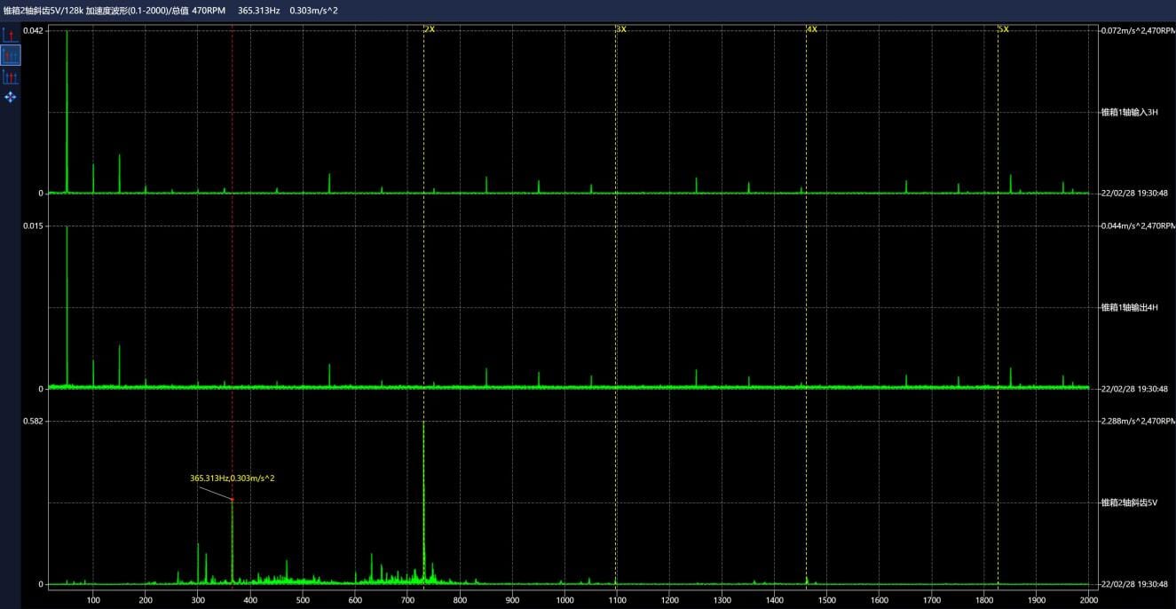
Task: Select the single-peak cursor tool icon
Action: pyautogui.click(x=11, y=36)
